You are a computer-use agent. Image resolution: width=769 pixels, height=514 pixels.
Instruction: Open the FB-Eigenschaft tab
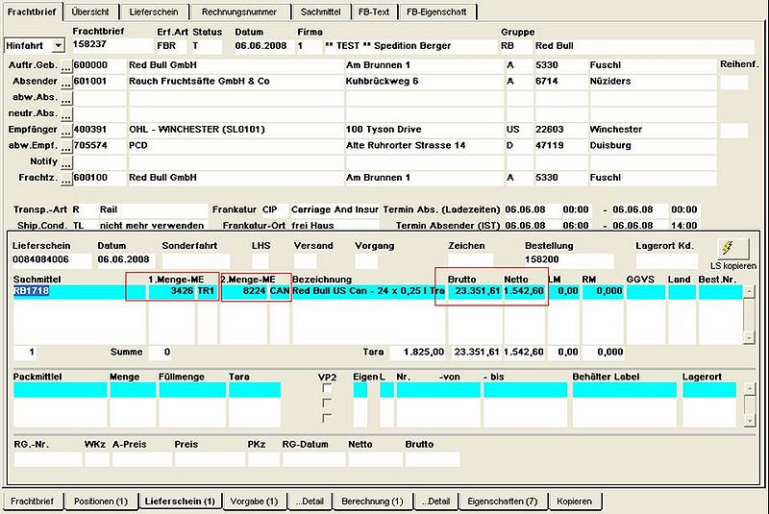tap(436, 12)
